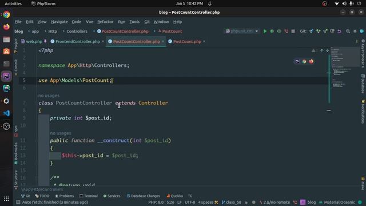Open the TODO tool window button

point(42,196)
